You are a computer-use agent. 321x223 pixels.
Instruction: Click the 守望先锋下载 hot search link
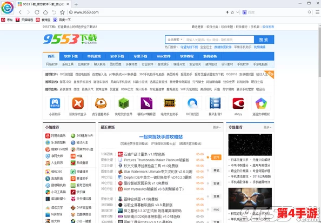pyautogui.click(x=189, y=47)
